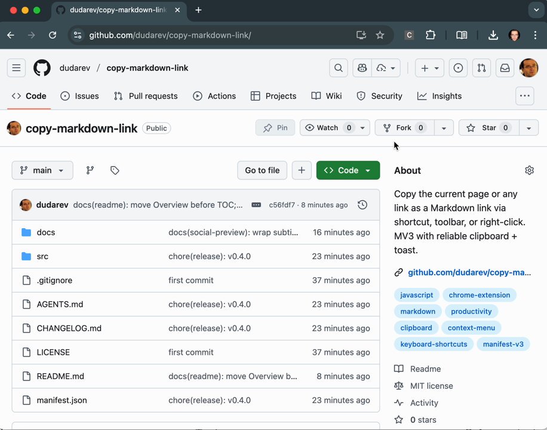Open commit history clock icon
The height and width of the screenshot is (430, 547).
(x=362, y=205)
